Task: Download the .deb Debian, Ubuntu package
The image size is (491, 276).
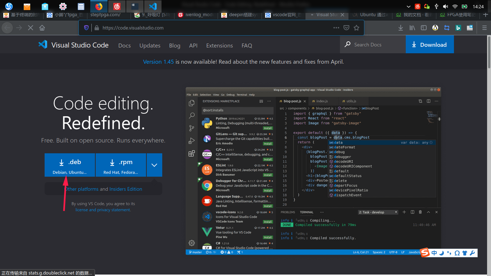Action: [70, 165]
